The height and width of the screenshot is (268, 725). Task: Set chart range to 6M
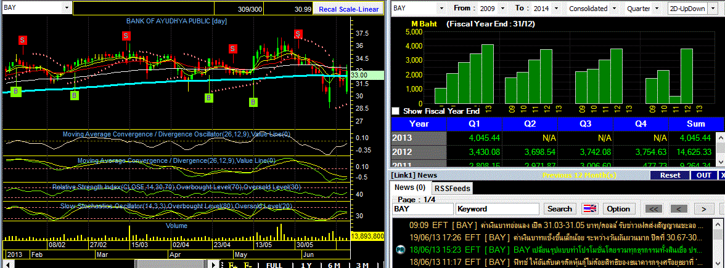pos(334,265)
